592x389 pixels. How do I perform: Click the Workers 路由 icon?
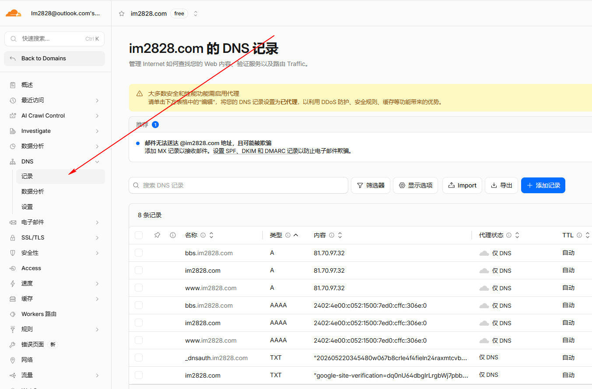(13, 314)
